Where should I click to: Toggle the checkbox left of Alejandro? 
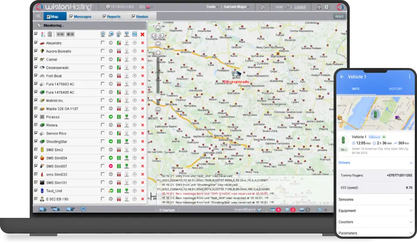point(36,43)
